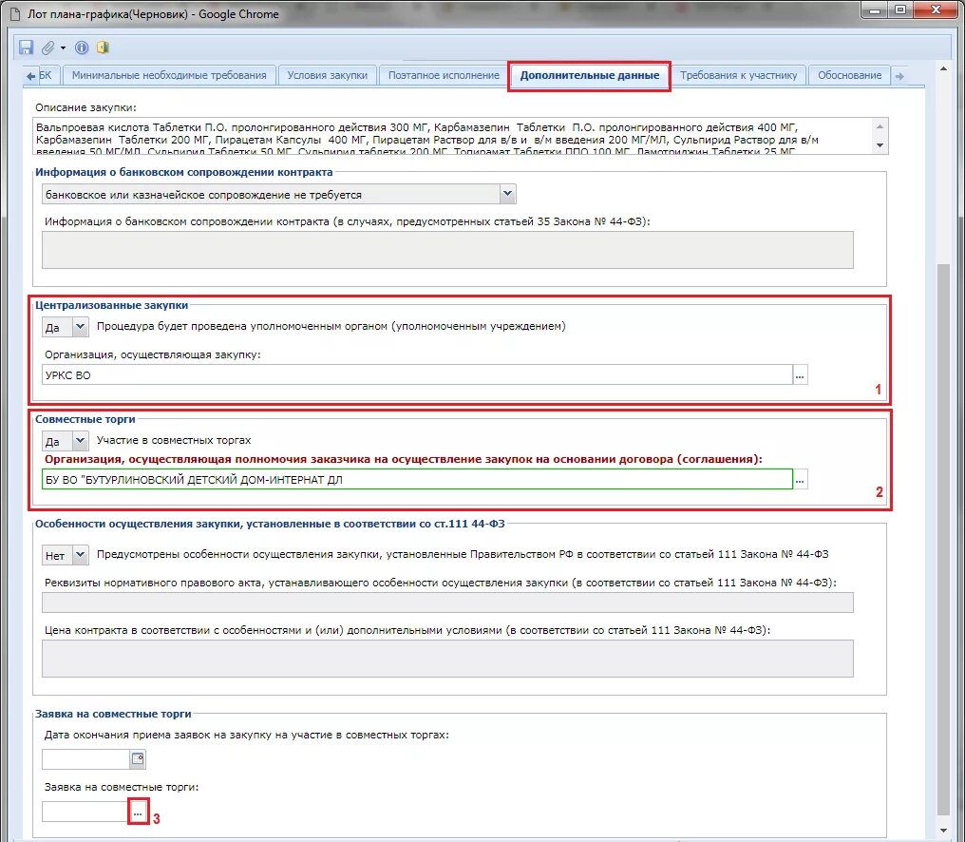Click label Участие в совместных торгах
The image size is (965, 842).
(x=174, y=440)
